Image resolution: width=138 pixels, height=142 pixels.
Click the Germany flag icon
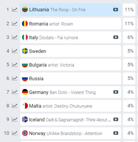[x=25, y=92]
